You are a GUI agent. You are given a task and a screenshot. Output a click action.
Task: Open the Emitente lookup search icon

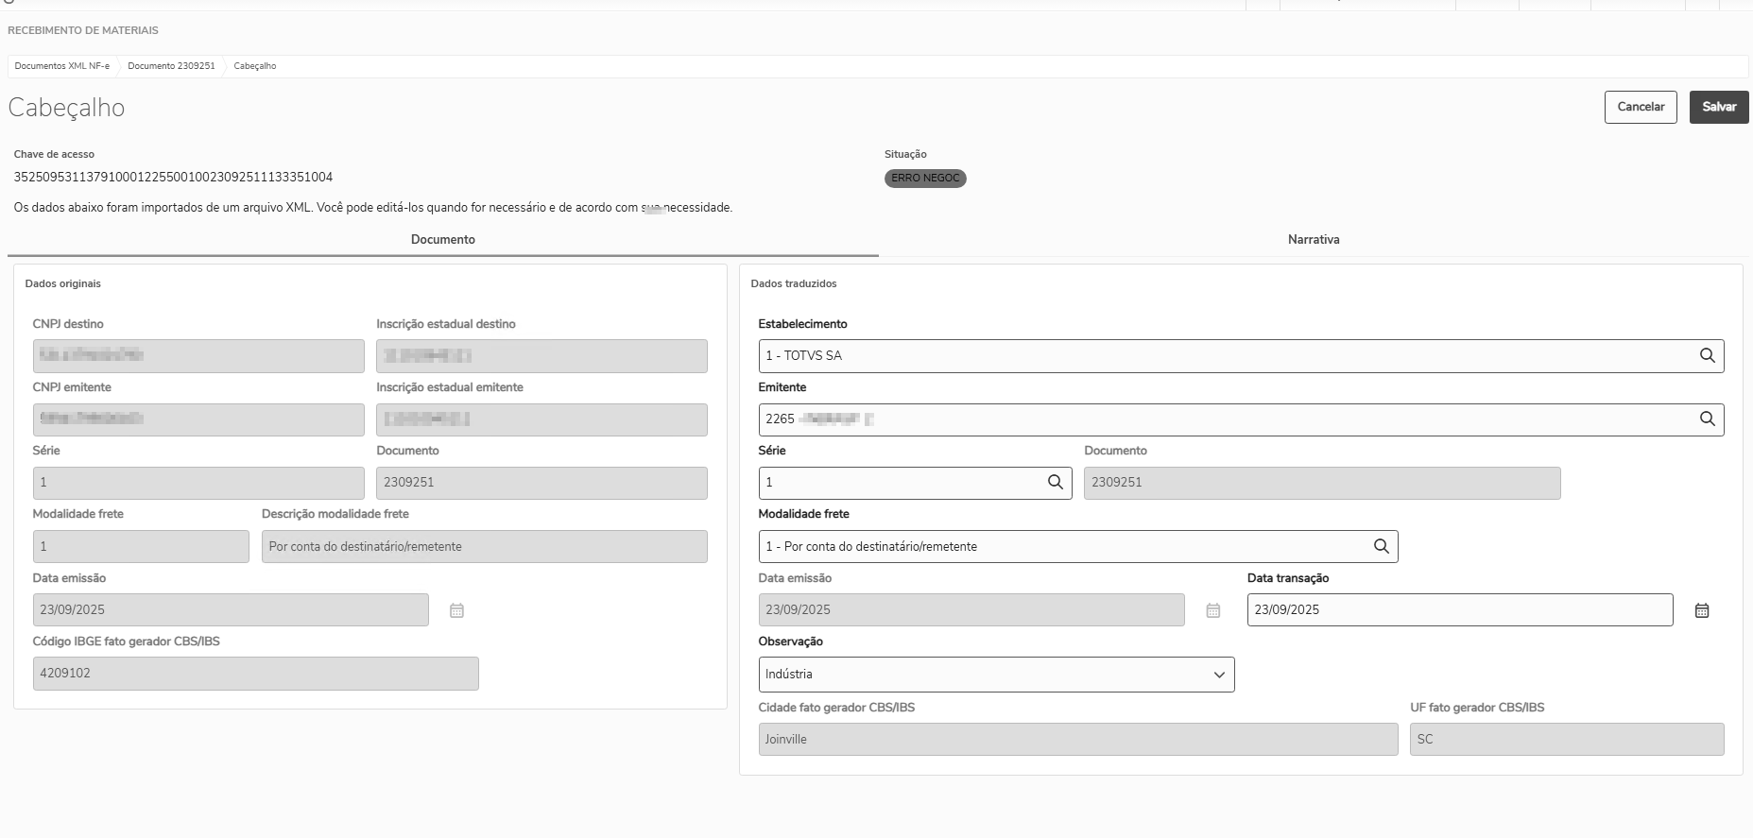click(x=1707, y=419)
